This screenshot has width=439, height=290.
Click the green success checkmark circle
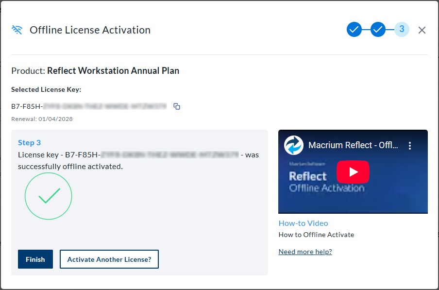48,196
